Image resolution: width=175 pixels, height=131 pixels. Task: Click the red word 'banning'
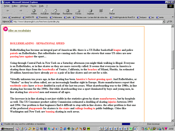click(x=50, y=112)
